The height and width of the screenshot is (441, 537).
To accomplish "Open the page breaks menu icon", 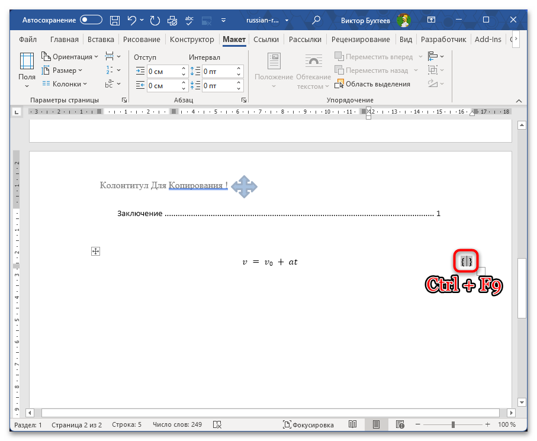I will 112,56.
